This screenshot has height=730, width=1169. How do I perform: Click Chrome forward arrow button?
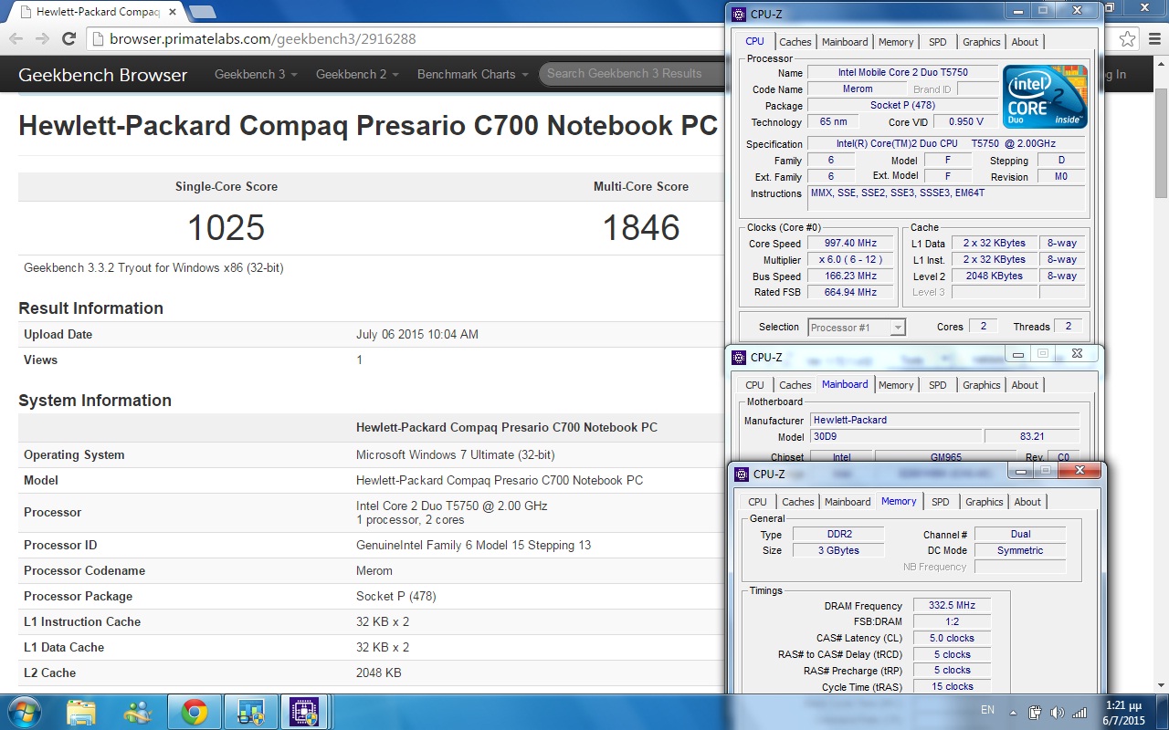coord(42,39)
